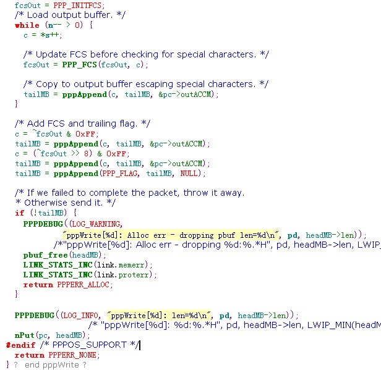Click the "#endif" preprocessor directive

tap(20, 345)
